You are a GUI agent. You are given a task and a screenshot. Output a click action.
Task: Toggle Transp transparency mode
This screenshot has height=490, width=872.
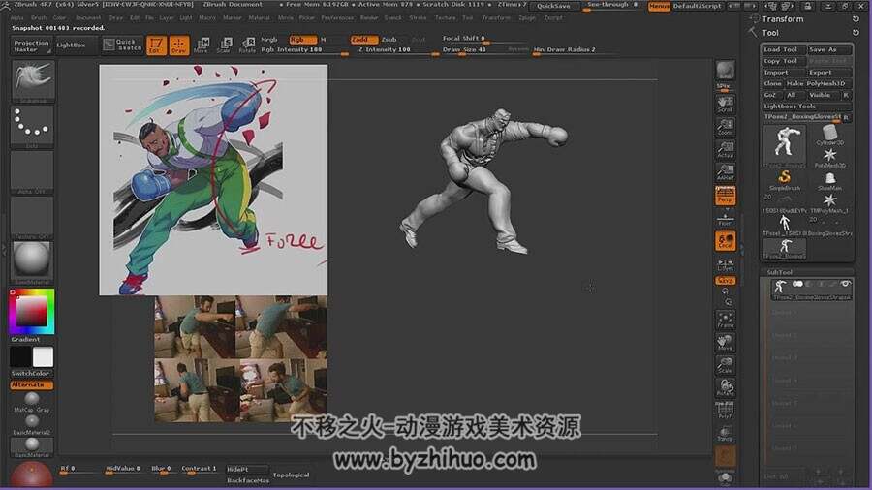pos(725,433)
